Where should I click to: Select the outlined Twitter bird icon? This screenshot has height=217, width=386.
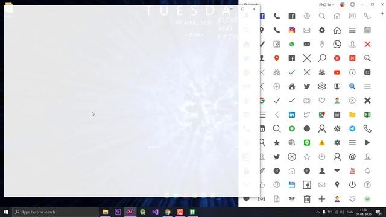[x=307, y=115]
